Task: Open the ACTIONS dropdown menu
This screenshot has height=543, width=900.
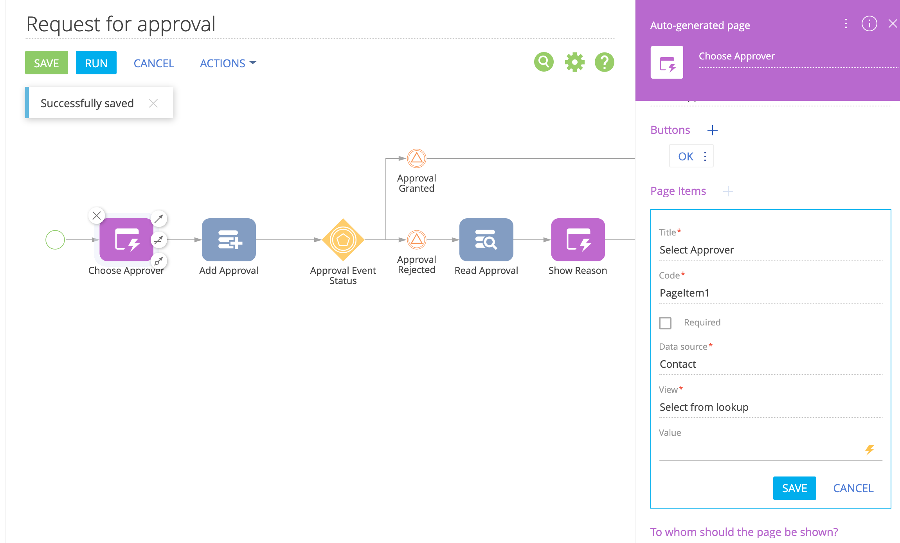Action: tap(228, 63)
